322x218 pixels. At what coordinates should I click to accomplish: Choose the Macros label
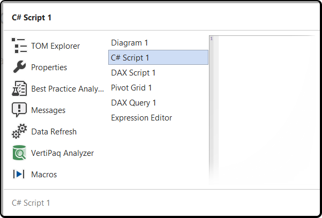(44, 175)
